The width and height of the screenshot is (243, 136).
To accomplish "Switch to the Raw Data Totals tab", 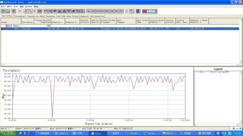I will pos(70,16).
